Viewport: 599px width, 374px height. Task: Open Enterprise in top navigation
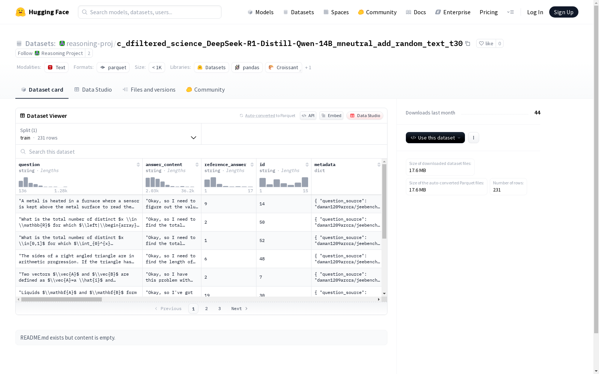click(453, 12)
